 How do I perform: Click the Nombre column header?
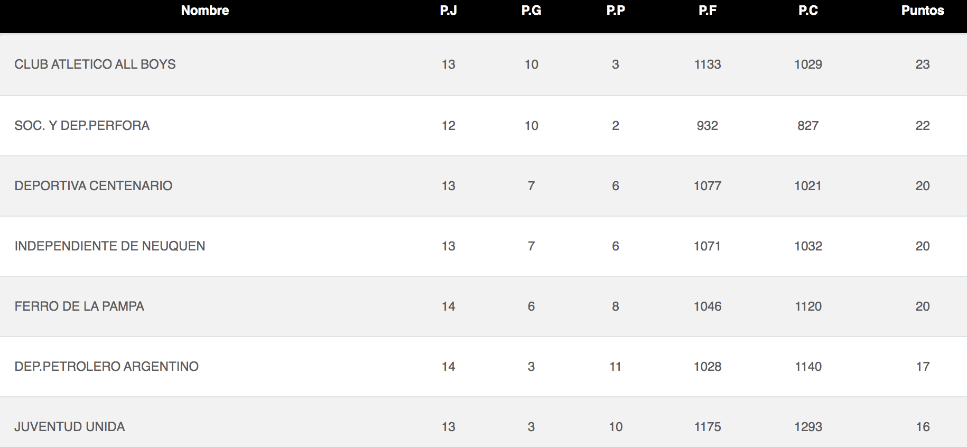[x=205, y=11]
